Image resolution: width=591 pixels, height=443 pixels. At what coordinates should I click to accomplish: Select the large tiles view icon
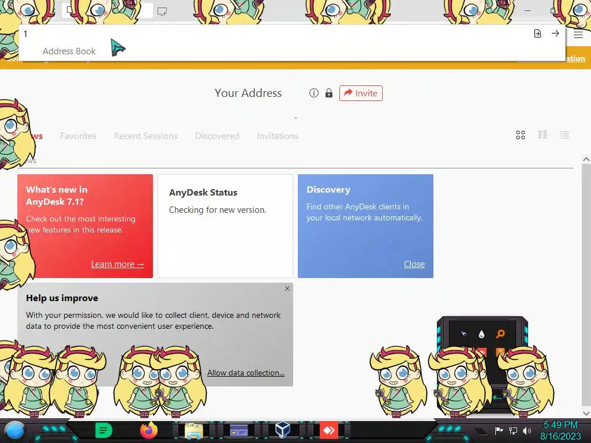[521, 135]
